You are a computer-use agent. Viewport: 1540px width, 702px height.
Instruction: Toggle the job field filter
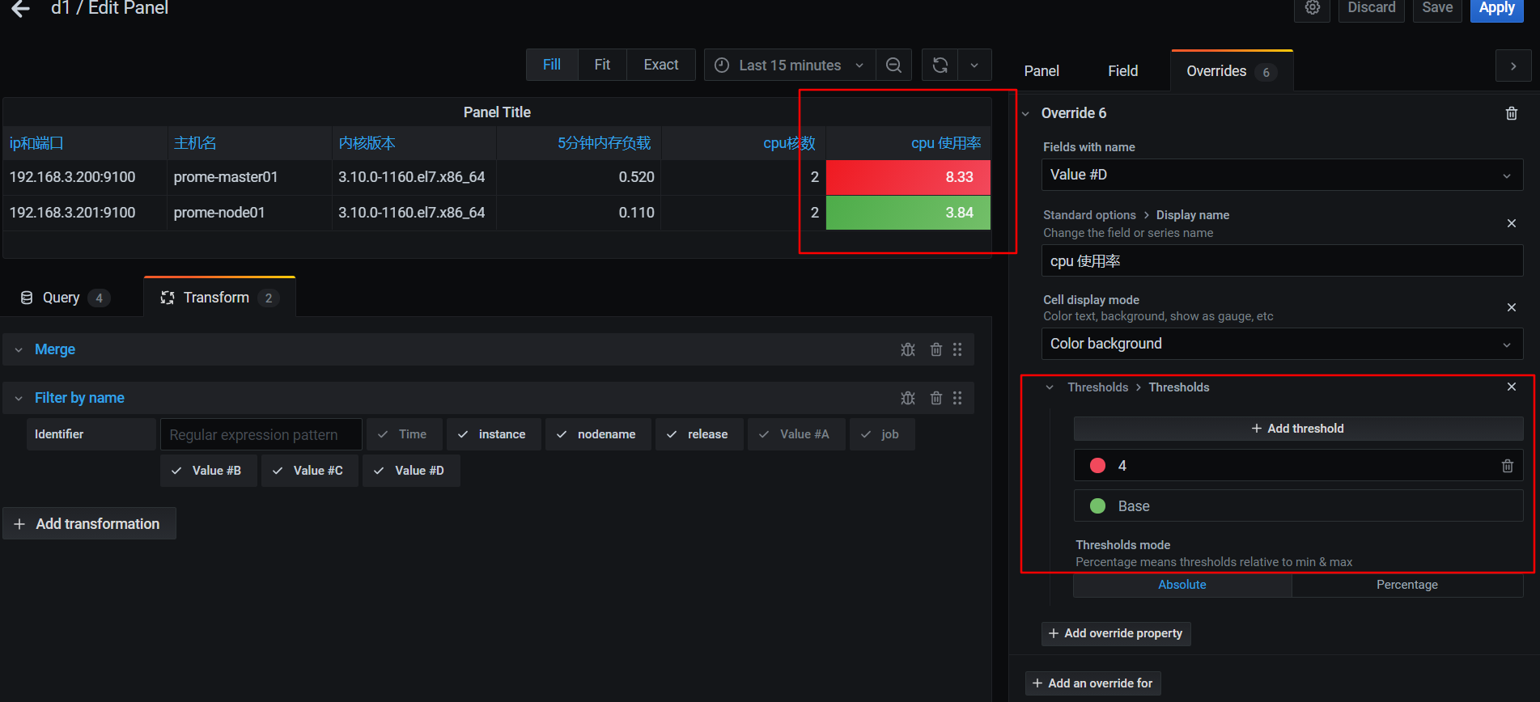[882, 434]
